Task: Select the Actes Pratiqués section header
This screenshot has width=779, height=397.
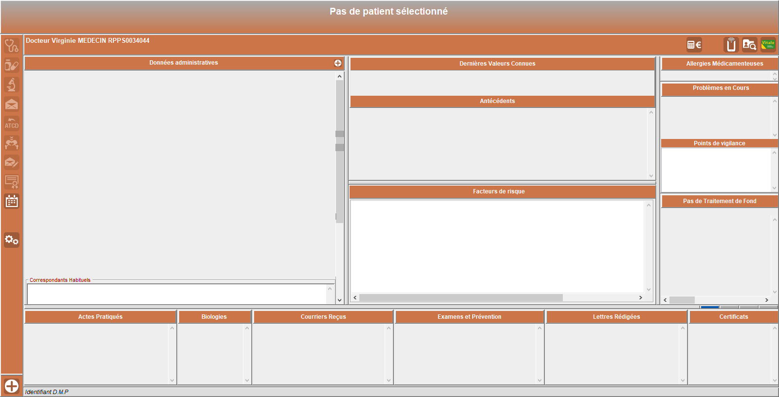Action: tap(100, 317)
